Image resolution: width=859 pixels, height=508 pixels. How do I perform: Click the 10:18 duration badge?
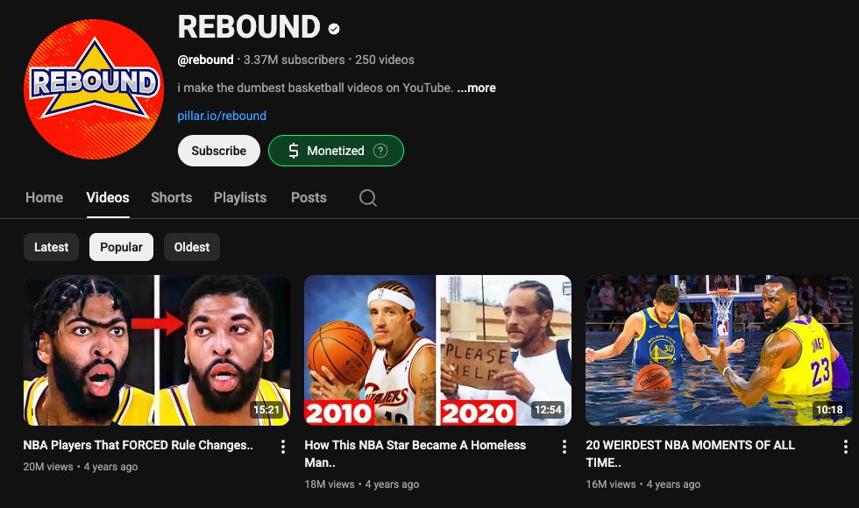829,410
